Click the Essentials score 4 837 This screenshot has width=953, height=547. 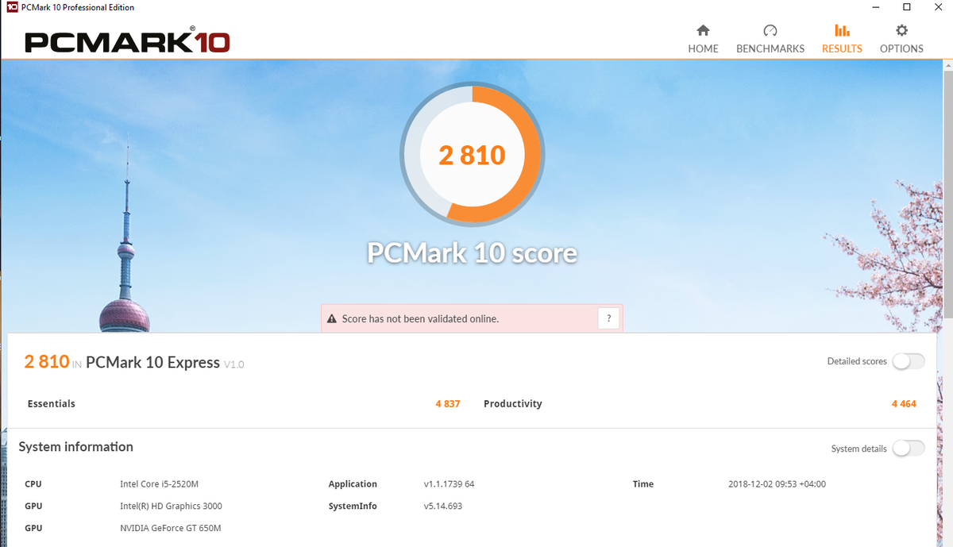point(448,404)
